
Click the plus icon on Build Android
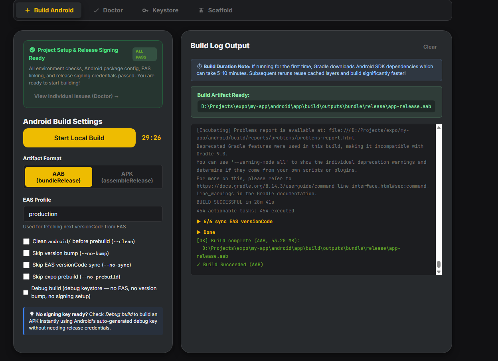28,10
